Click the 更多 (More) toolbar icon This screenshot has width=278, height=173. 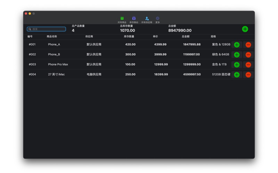157,20
